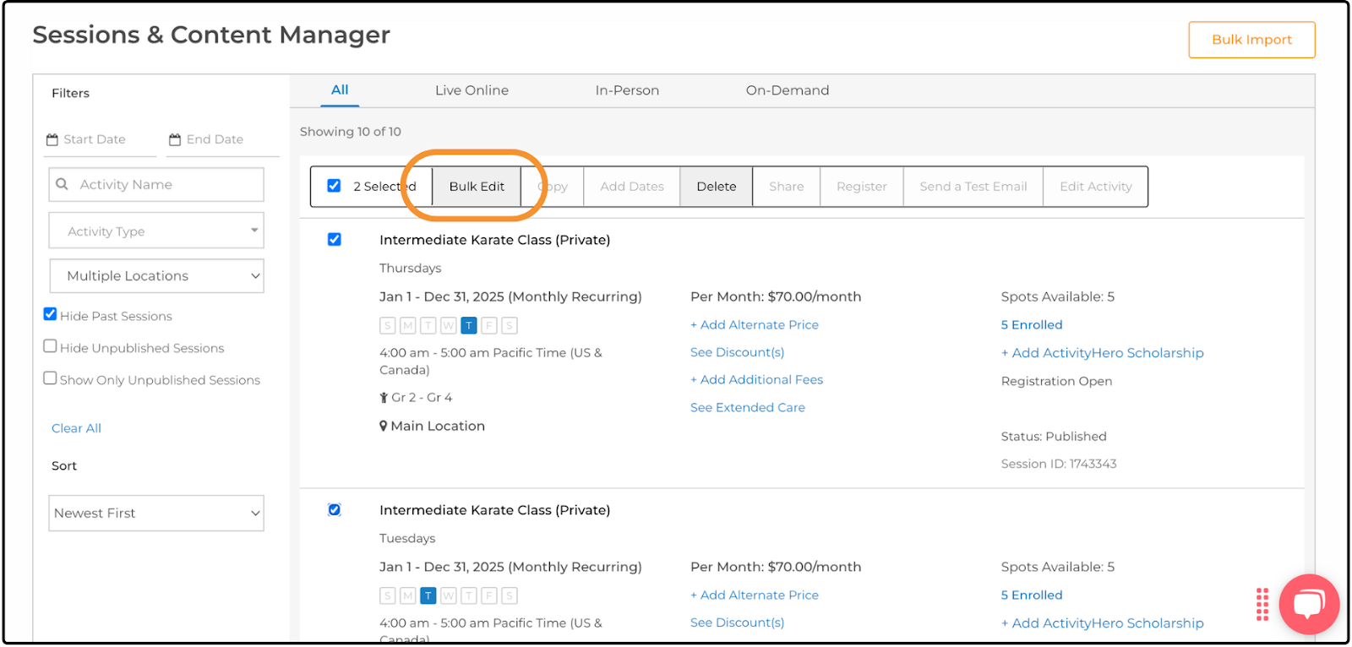Expand the Multiple Locations dropdown

(x=156, y=276)
